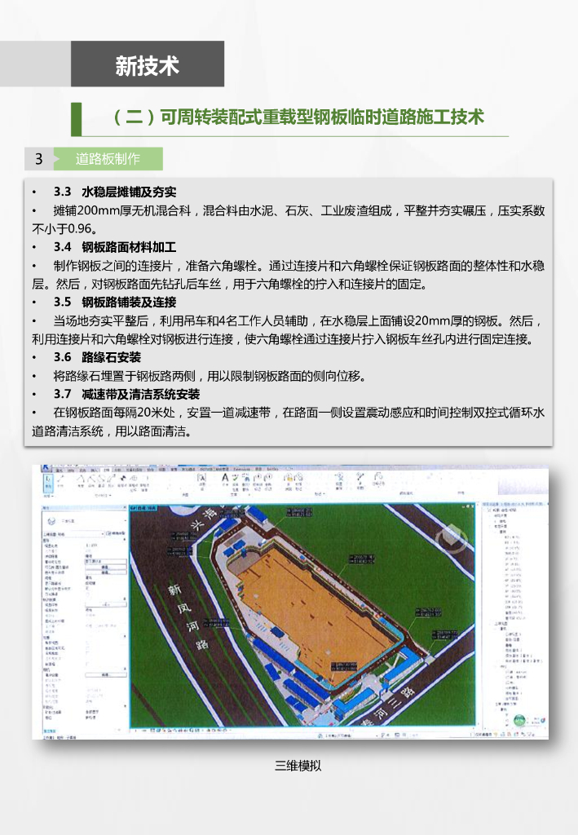Image resolution: width=578 pixels, height=835 pixels.
Task: Open the type selector dropdown in Properties
Action: pos(126,520)
